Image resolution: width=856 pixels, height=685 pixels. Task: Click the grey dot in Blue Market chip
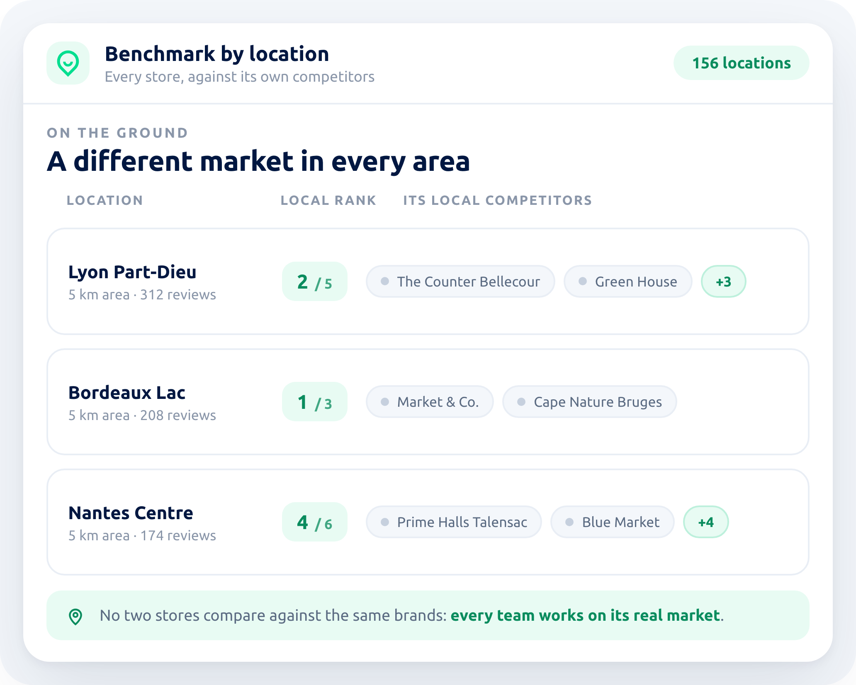[569, 522]
